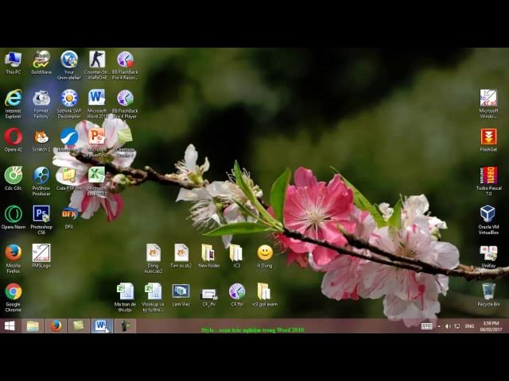Launch FlashGet from the desktop
The image size is (509, 381).
pyautogui.click(x=488, y=140)
